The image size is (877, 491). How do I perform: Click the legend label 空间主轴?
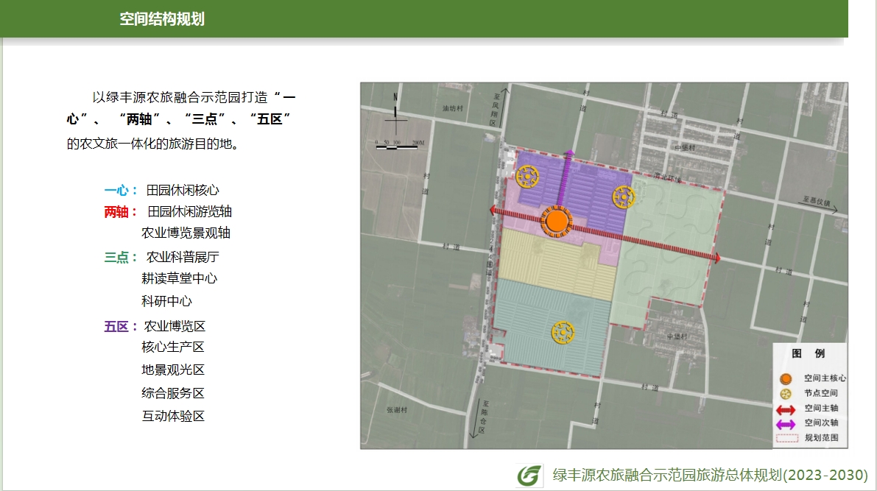click(821, 409)
